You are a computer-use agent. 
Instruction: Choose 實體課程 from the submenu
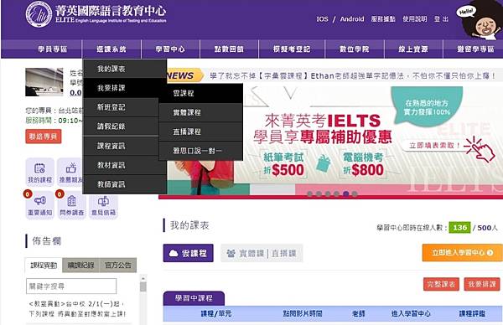coord(201,112)
